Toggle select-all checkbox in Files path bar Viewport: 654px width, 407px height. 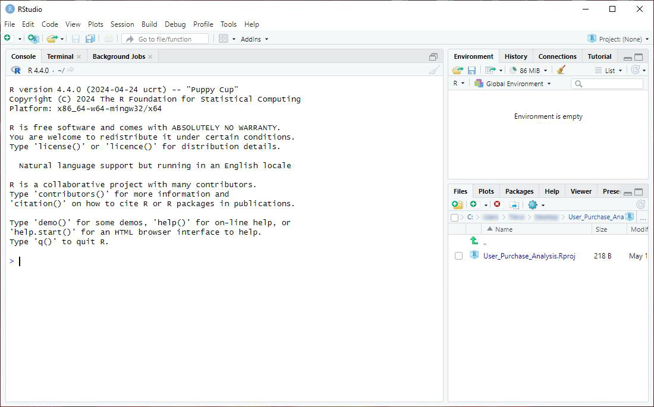[x=455, y=217]
